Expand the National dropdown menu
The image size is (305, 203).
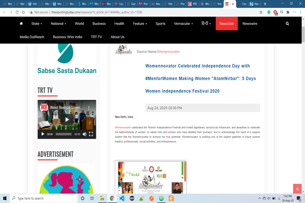(59, 24)
